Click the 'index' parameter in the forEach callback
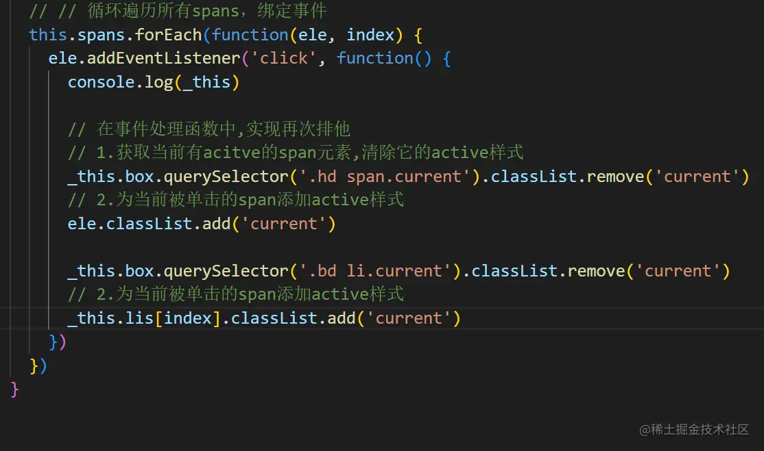Viewport: 764px width, 451px height. pos(370,35)
